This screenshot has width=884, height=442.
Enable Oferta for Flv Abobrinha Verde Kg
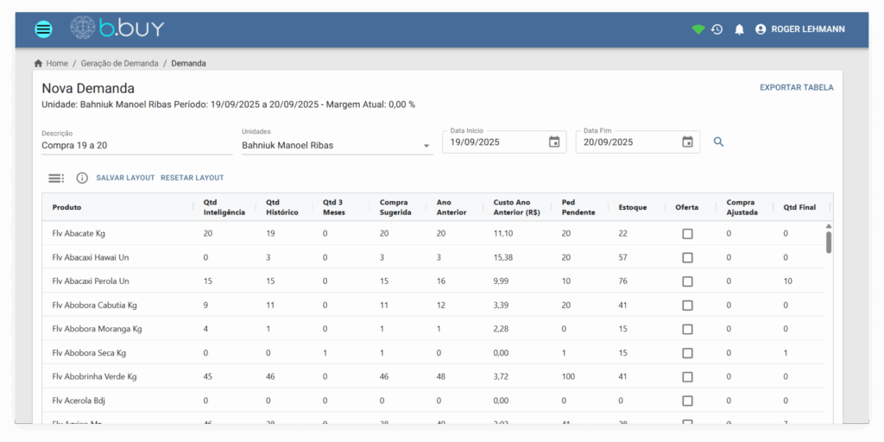click(687, 376)
